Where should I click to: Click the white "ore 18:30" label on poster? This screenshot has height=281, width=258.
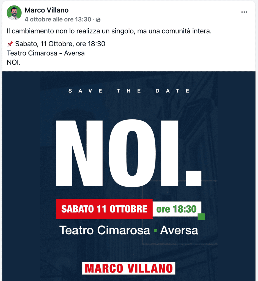pyautogui.click(x=176, y=209)
